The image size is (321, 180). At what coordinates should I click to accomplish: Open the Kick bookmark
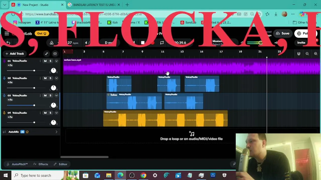[x=113, y=22]
